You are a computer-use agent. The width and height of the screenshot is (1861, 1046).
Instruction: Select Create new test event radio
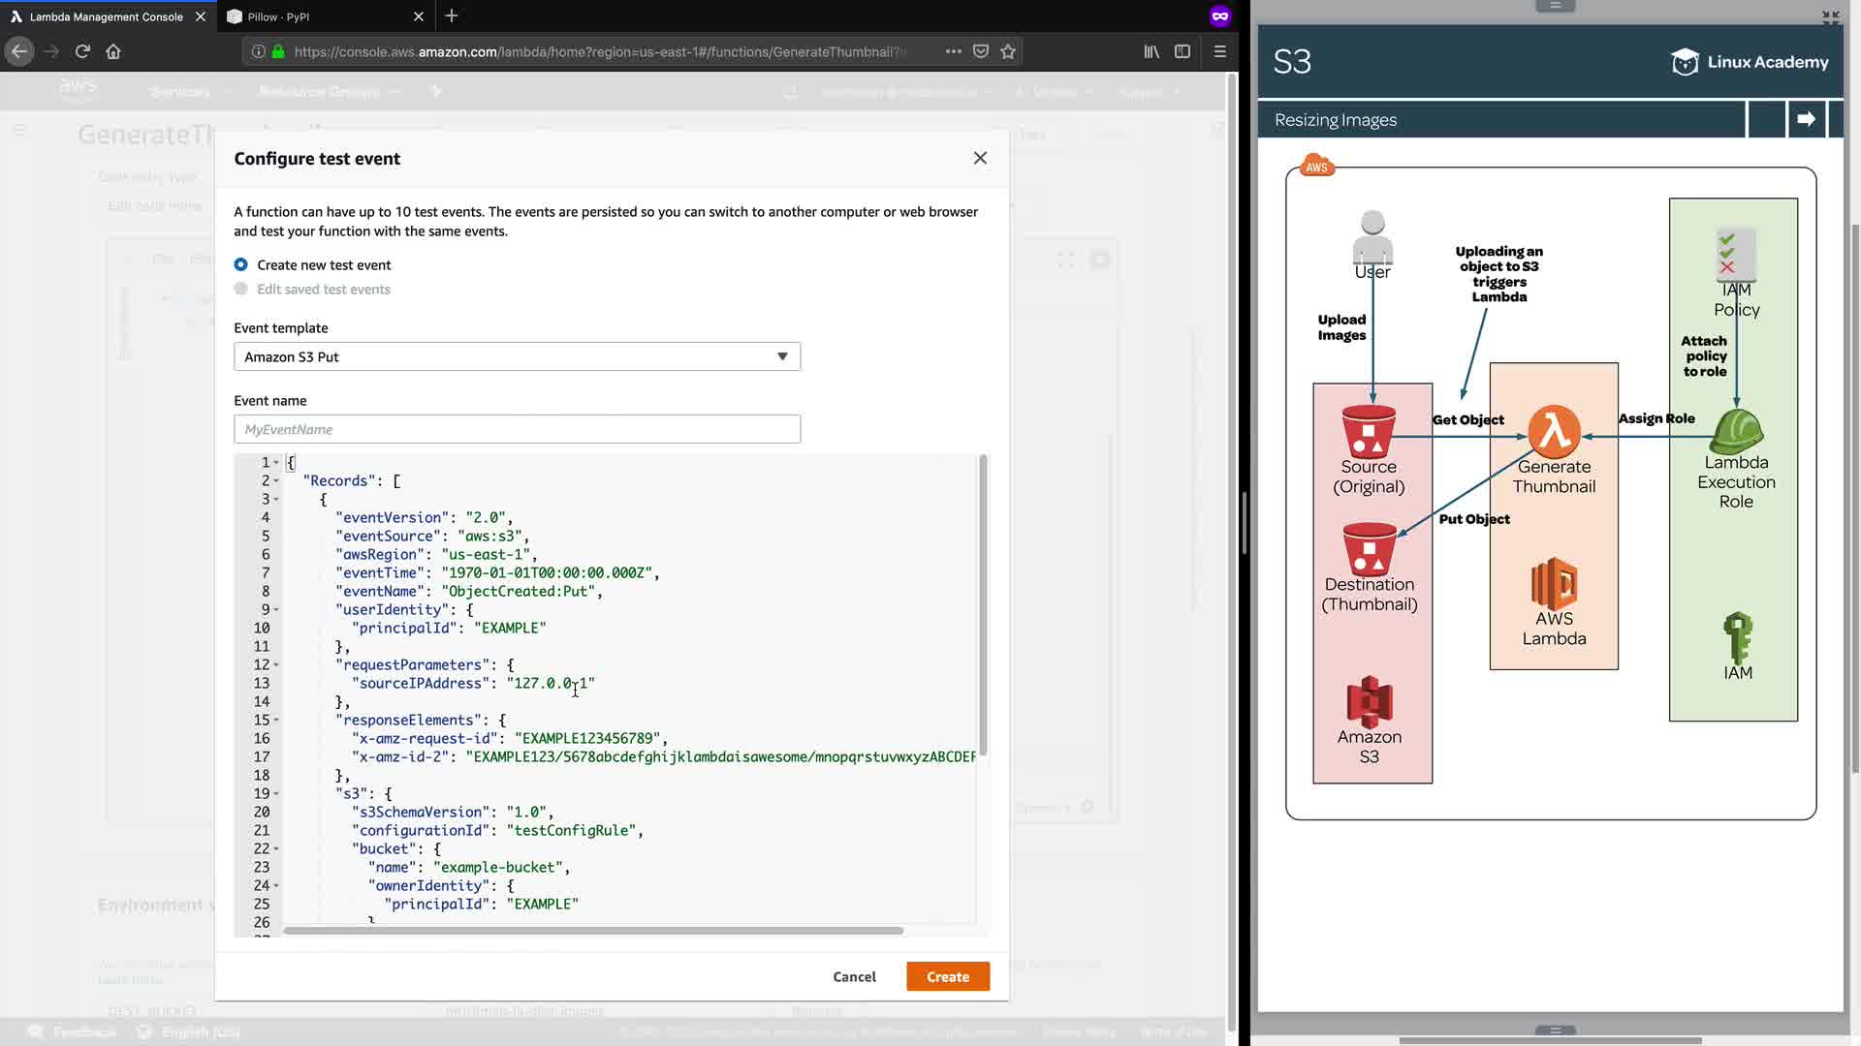pyautogui.click(x=241, y=264)
